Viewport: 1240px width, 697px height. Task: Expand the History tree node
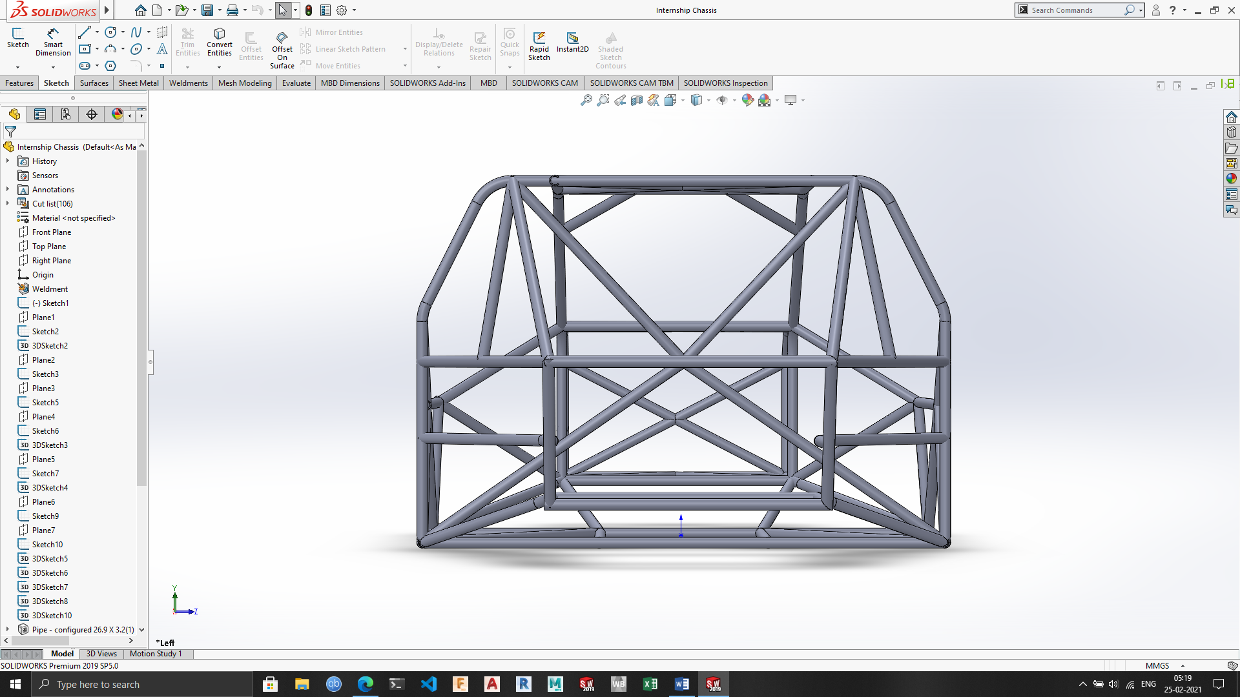[8, 161]
